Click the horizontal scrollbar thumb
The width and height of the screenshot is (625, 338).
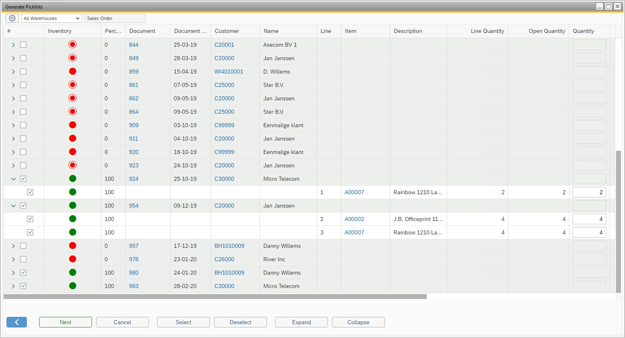tap(215, 297)
